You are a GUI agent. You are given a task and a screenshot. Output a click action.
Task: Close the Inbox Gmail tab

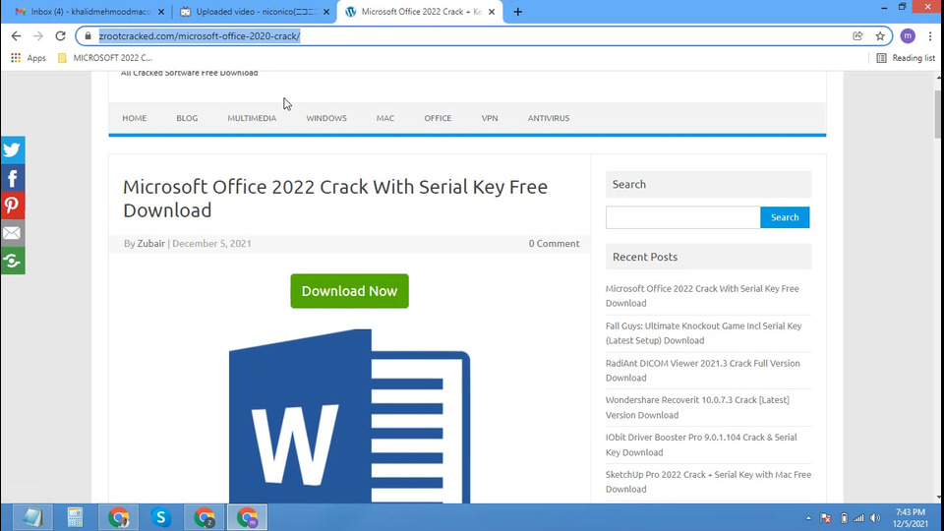click(x=160, y=12)
